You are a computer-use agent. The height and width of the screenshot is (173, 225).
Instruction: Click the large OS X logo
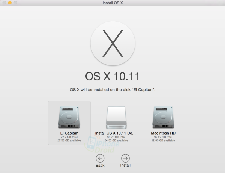[x=112, y=43]
